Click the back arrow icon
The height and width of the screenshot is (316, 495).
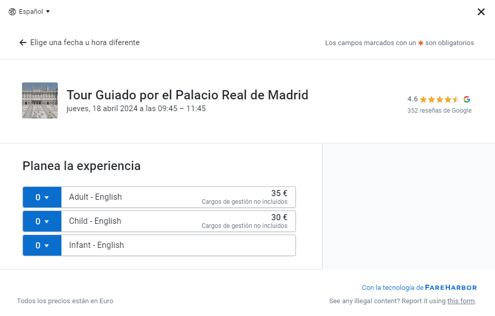23,43
